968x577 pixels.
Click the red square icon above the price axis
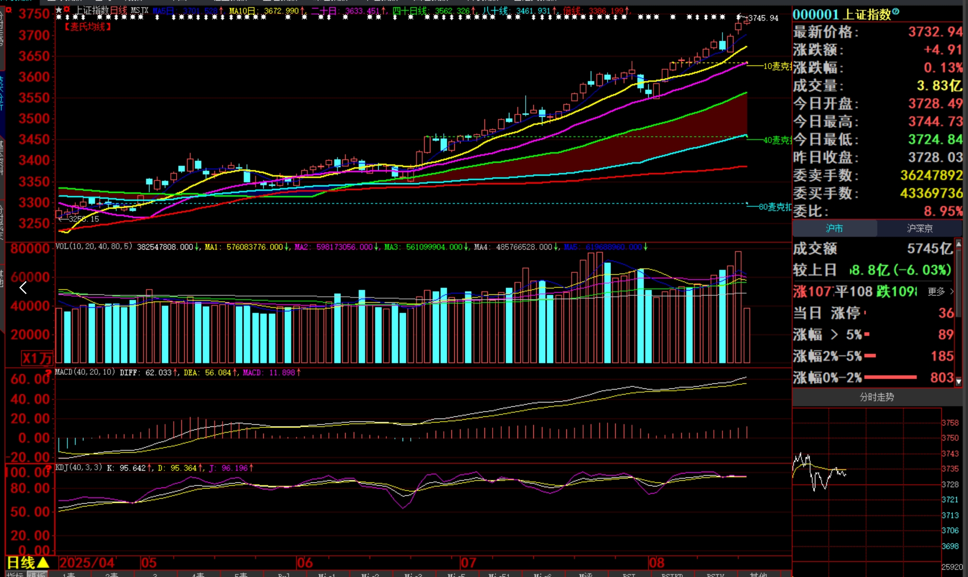tap(8, 10)
